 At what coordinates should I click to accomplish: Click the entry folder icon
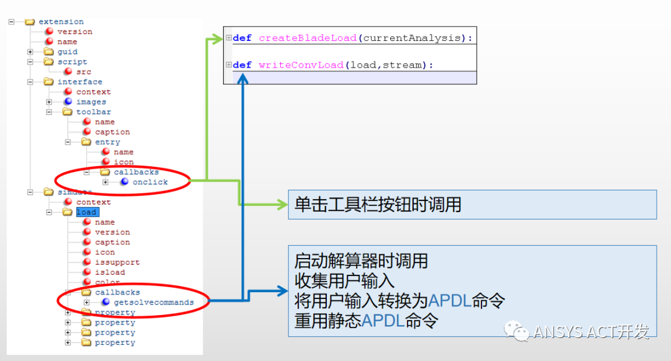[x=88, y=141]
